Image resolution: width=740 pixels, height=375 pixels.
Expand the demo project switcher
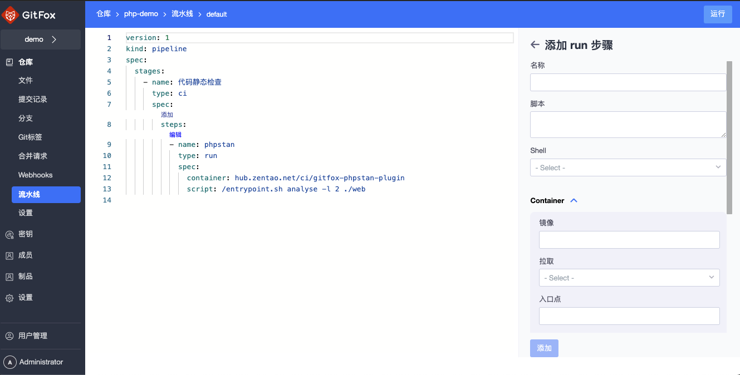coord(41,40)
